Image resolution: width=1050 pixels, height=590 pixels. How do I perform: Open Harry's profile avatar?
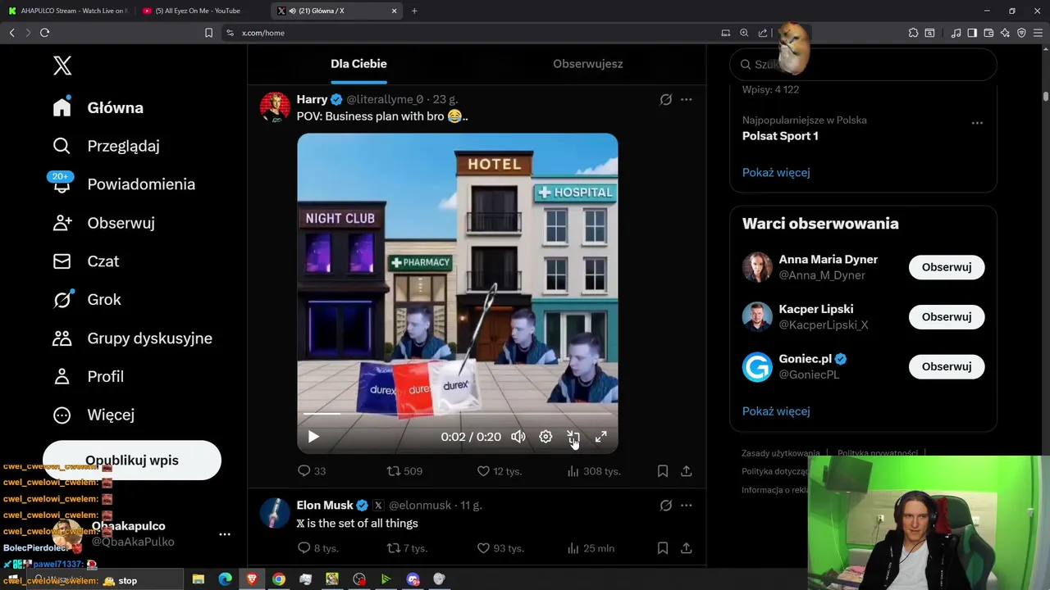click(x=275, y=107)
